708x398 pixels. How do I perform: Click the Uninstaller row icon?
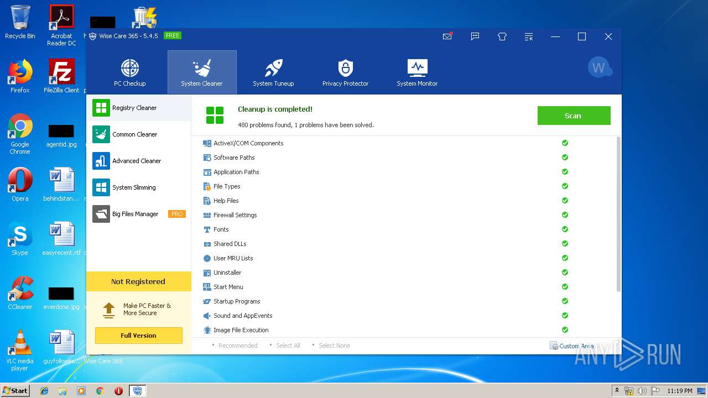click(x=207, y=273)
